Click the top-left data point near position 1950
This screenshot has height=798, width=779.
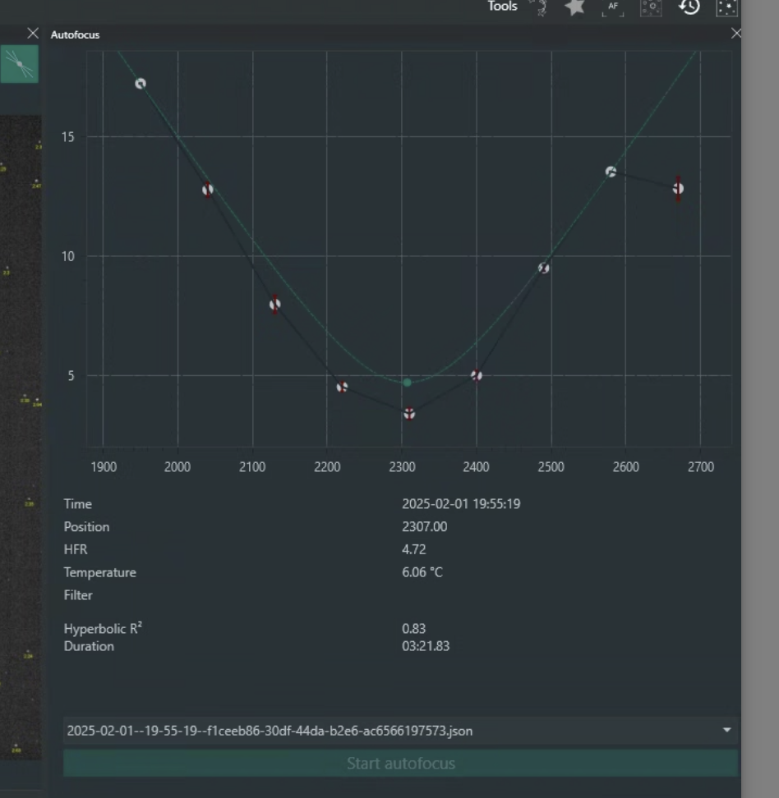click(141, 84)
